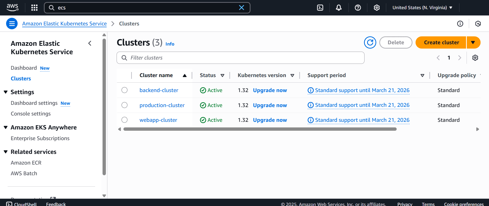Open Dashboard settings
Viewport: 489px width, 206px height.
click(x=34, y=103)
